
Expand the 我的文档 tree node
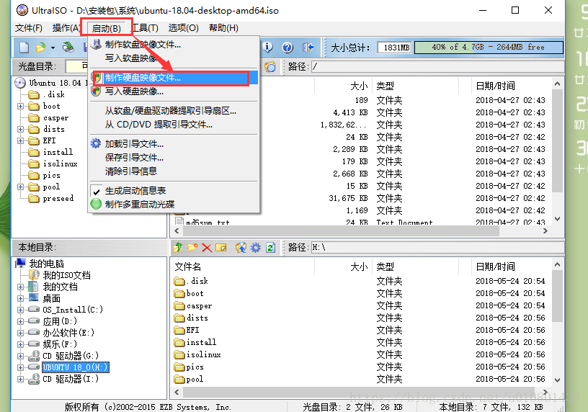tap(21, 287)
